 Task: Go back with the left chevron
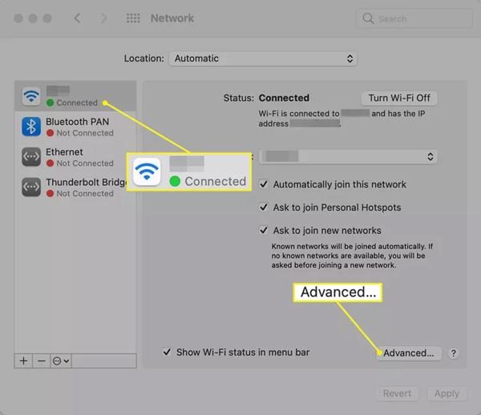pos(77,18)
